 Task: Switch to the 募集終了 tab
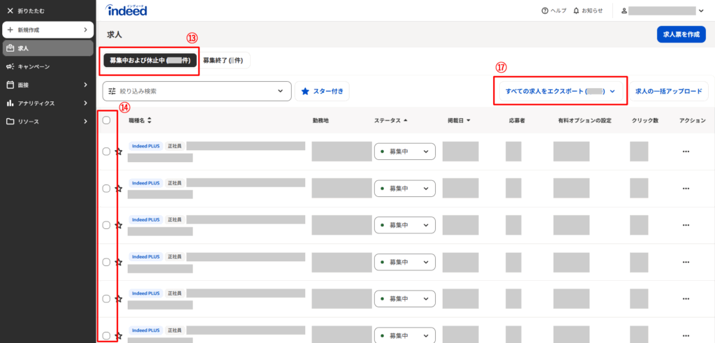(x=223, y=61)
